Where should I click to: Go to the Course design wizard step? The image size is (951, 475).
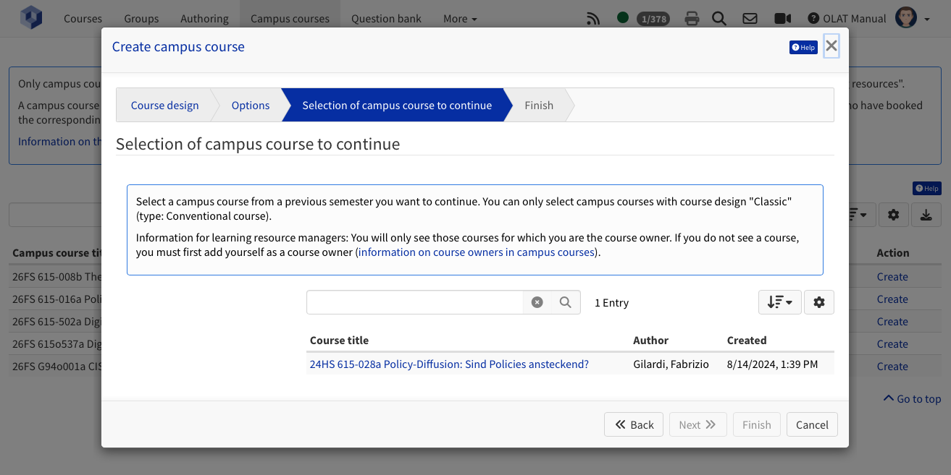(164, 106)
